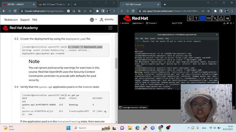Click Activities in the VM top bar

coord(125,23)
